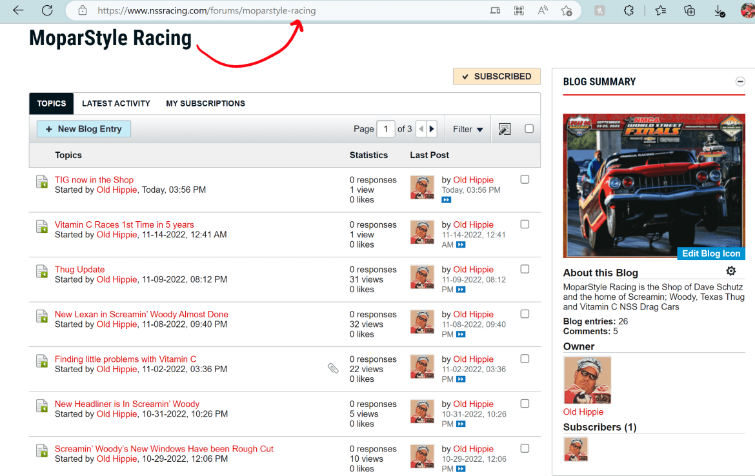This screenshot has width=755, height=476.
Task: Open the collections icon in toolbar
Action: coord(690,10)
